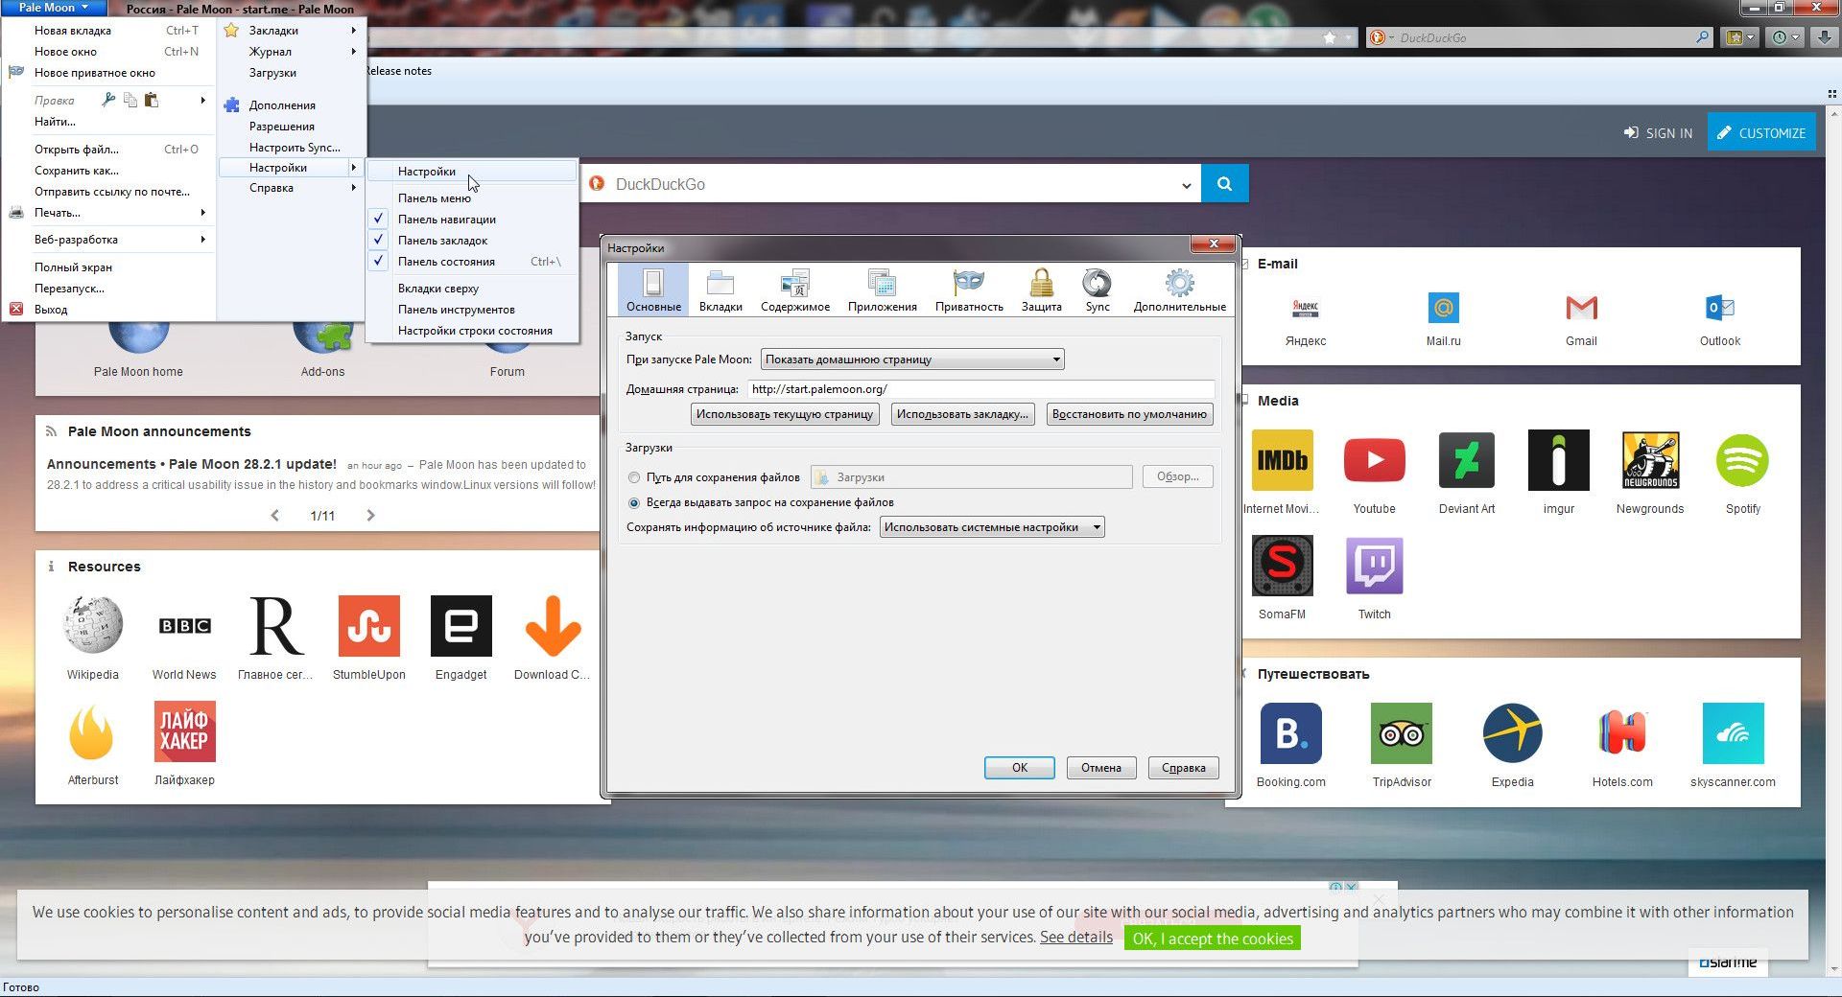Click the home page URL field
The image size is (1842, 997).
click(x=980, y=389)
